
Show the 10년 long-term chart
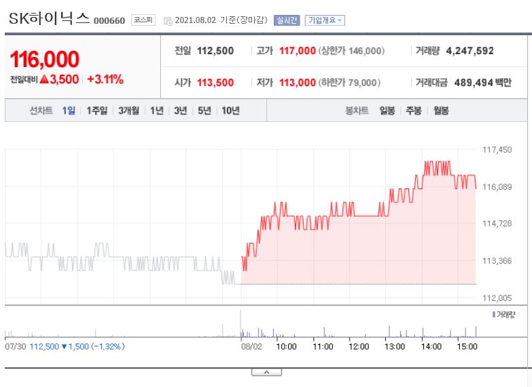(231, 110)
